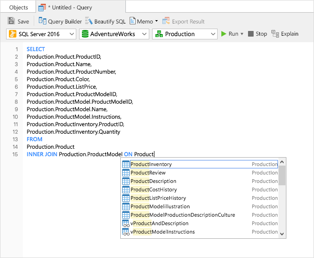The height and width of the screenshot is (258, 314).
Task: Choose ProductInventory from autocomplete list
Action: tap(151, 164)
